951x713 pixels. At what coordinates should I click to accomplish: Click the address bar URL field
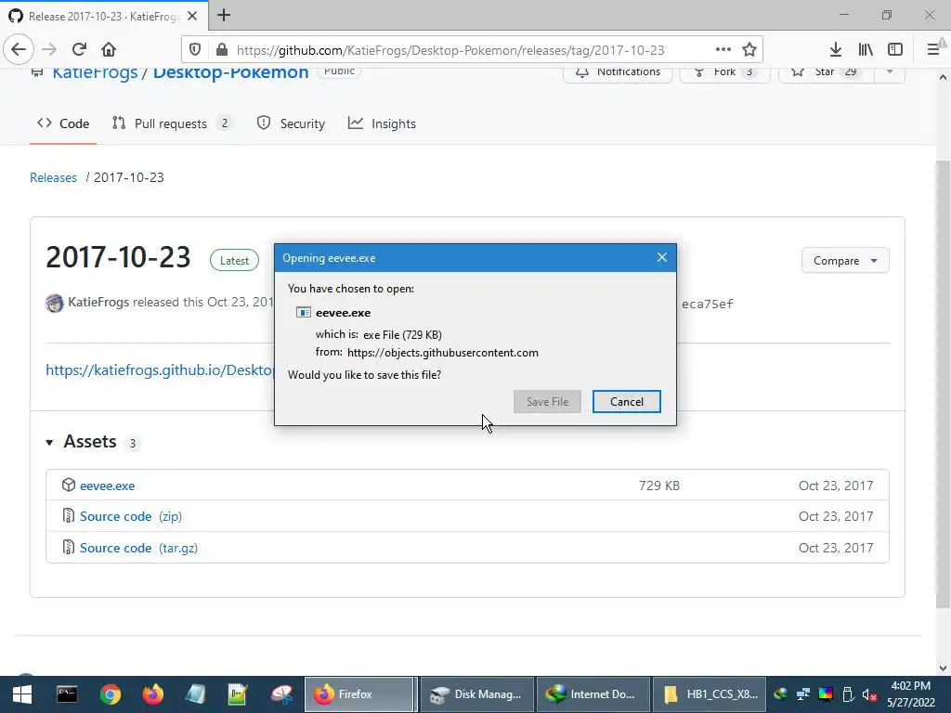point(450,50)
